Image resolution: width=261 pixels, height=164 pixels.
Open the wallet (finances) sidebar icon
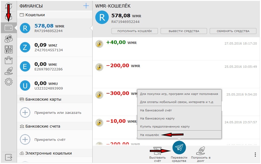click(9, 28)
